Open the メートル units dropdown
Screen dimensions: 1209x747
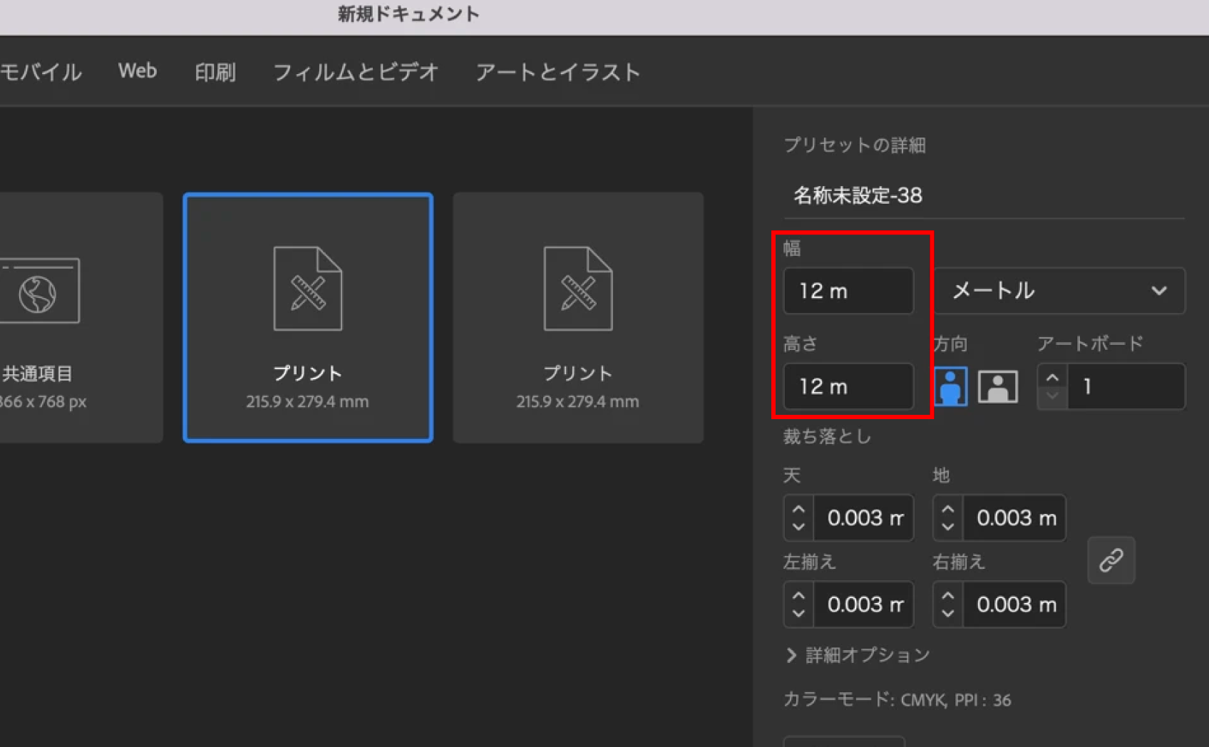point(1059,291)
